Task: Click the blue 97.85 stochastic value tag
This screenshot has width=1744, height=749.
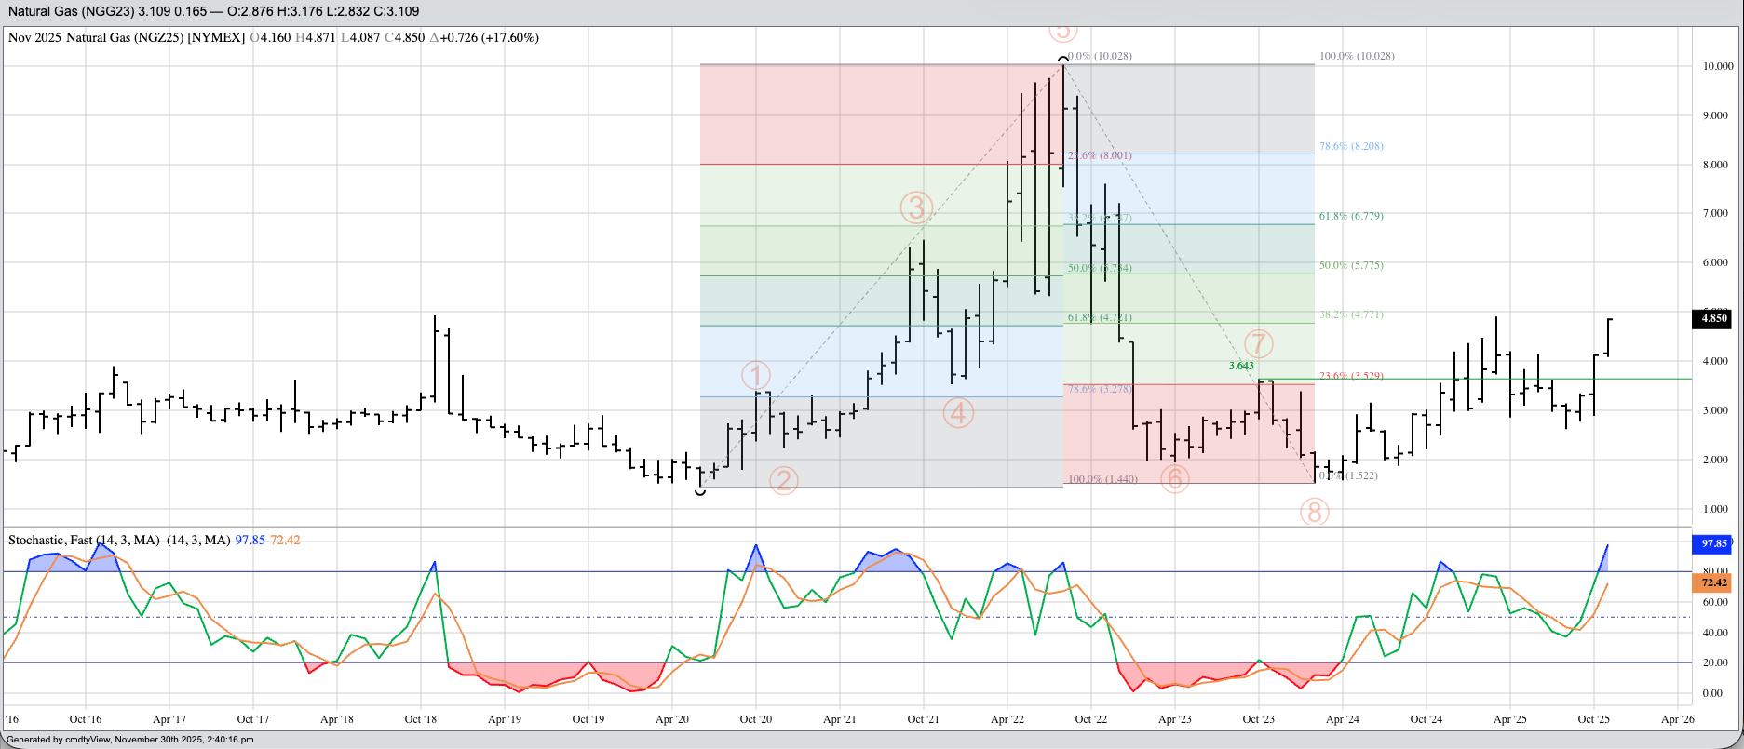Action: coord(1713,543)
